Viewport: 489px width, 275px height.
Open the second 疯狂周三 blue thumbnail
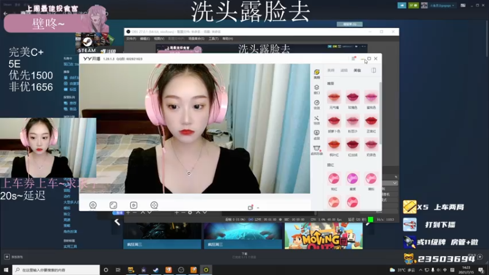243,236
